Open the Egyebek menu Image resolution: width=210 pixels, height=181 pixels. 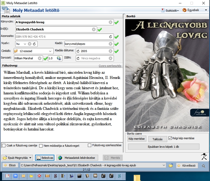[x=191, y=10]
